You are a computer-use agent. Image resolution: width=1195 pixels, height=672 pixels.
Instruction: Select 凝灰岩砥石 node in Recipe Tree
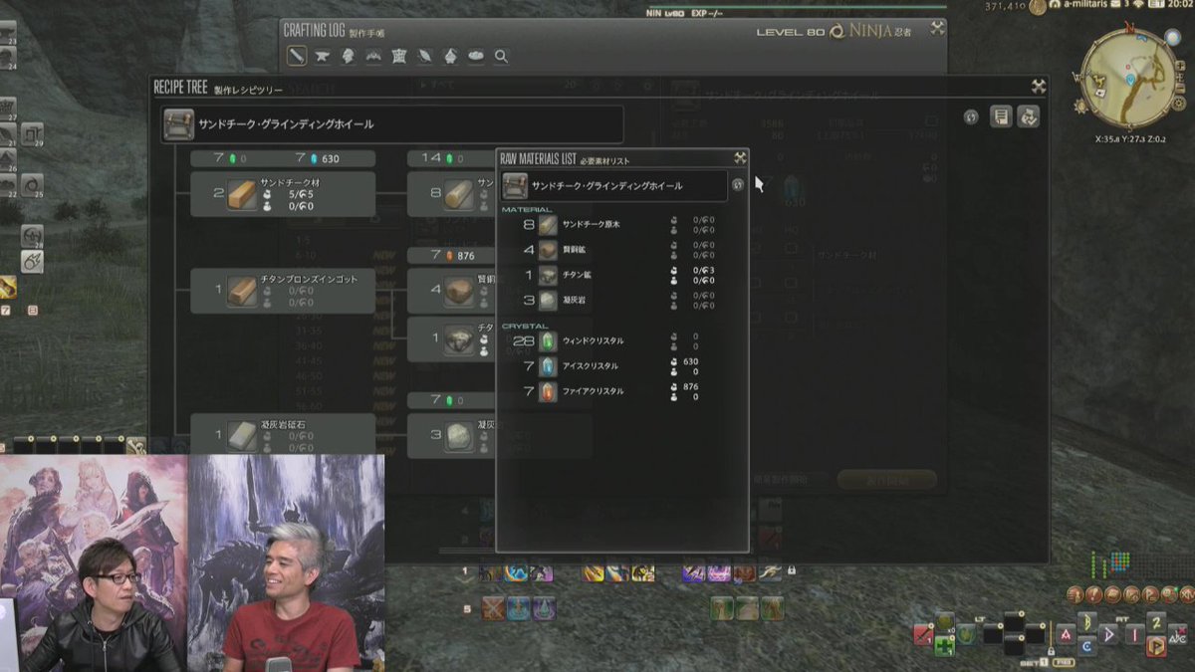click(283, 436)
